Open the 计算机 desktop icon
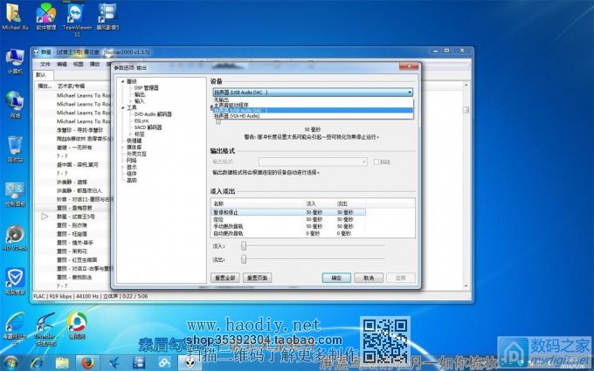Viewport: 594px width, 371px height. click(15, 59)
